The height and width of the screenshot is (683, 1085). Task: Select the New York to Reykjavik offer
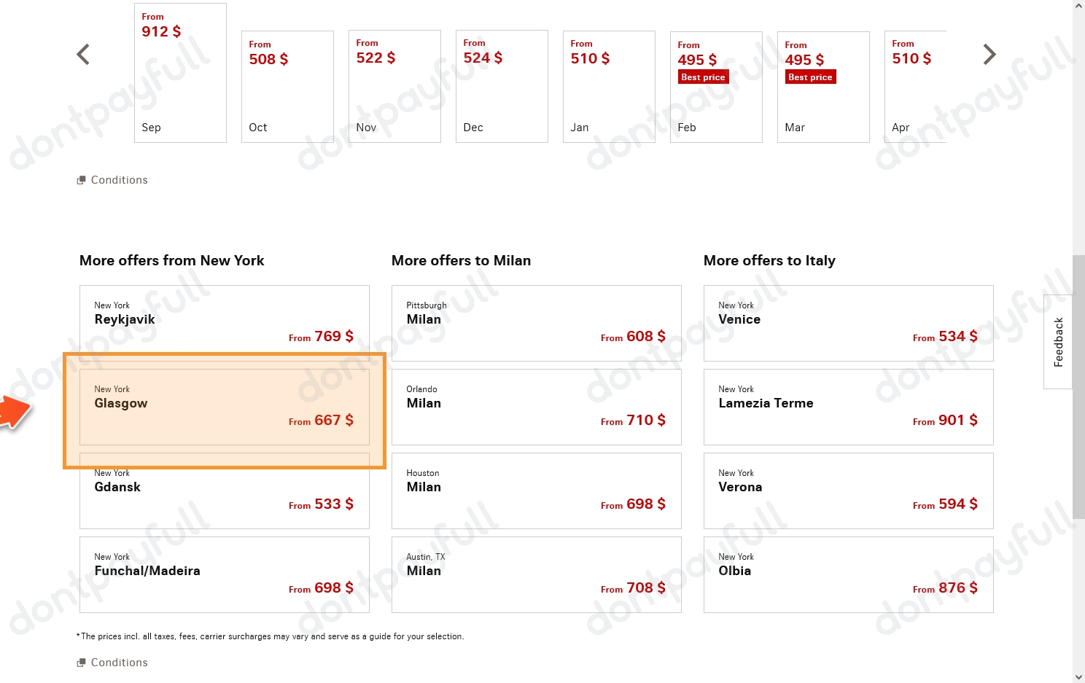click(x=224, y=323)
